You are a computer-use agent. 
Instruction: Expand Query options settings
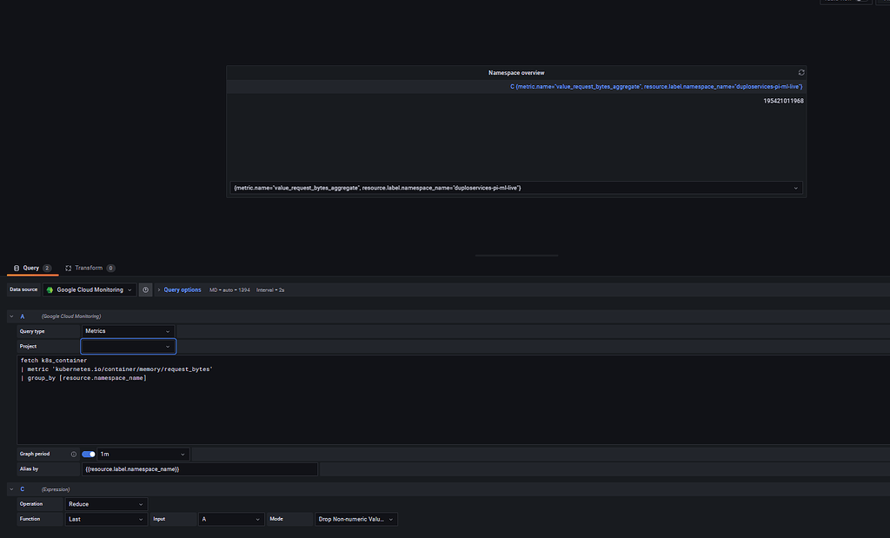[183, 289]
